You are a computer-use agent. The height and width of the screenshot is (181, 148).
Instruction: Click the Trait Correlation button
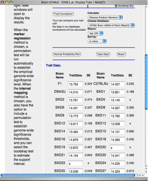click(63, 14)
